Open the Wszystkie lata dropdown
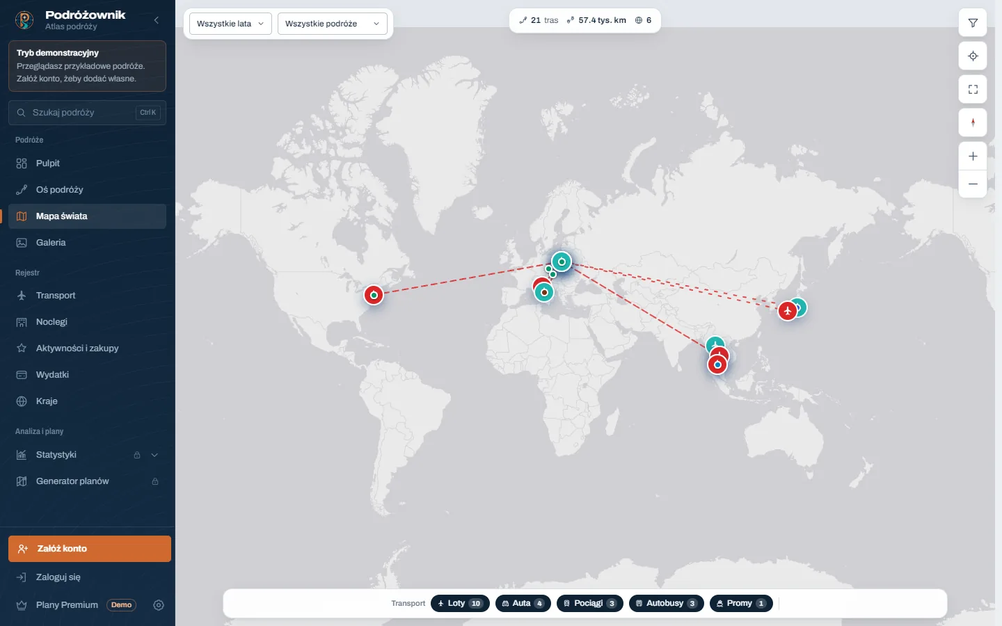The width and height of the screenshot is (1002, 626). point(230,24)
